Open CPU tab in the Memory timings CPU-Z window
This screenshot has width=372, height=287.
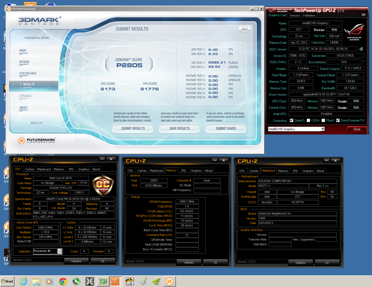click(x=130, y=171)
